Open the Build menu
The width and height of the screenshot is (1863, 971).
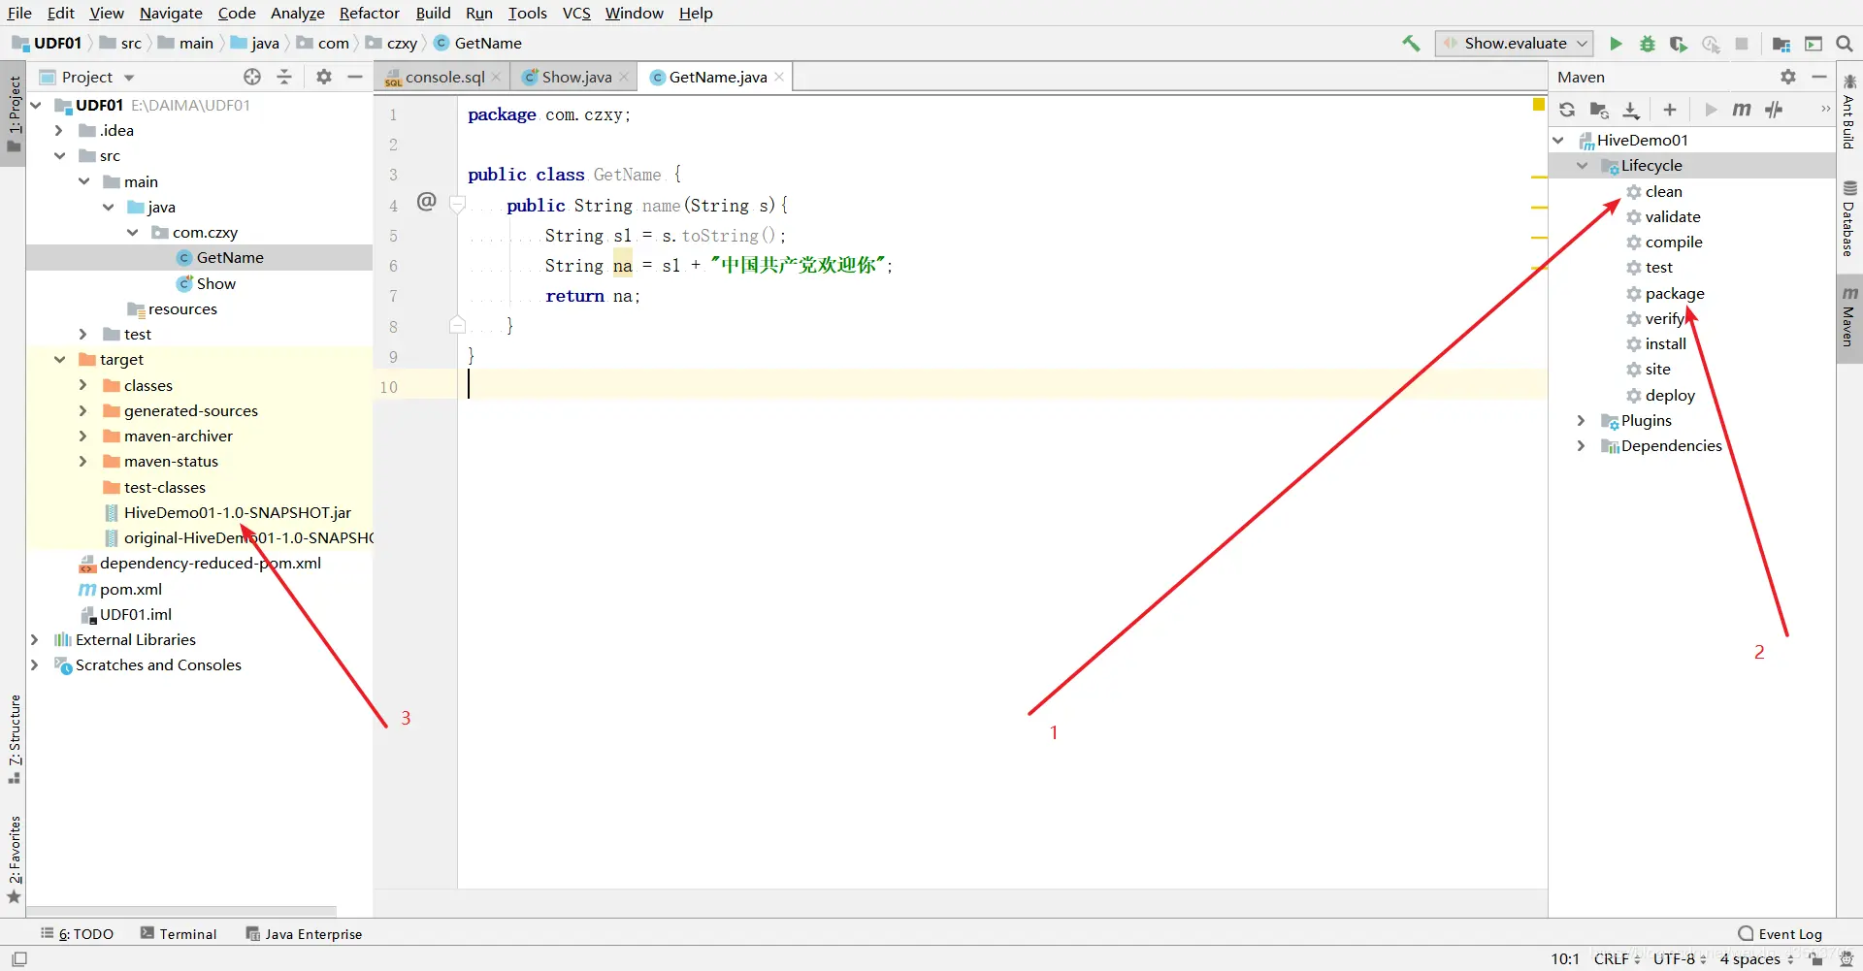coord(433,13)
